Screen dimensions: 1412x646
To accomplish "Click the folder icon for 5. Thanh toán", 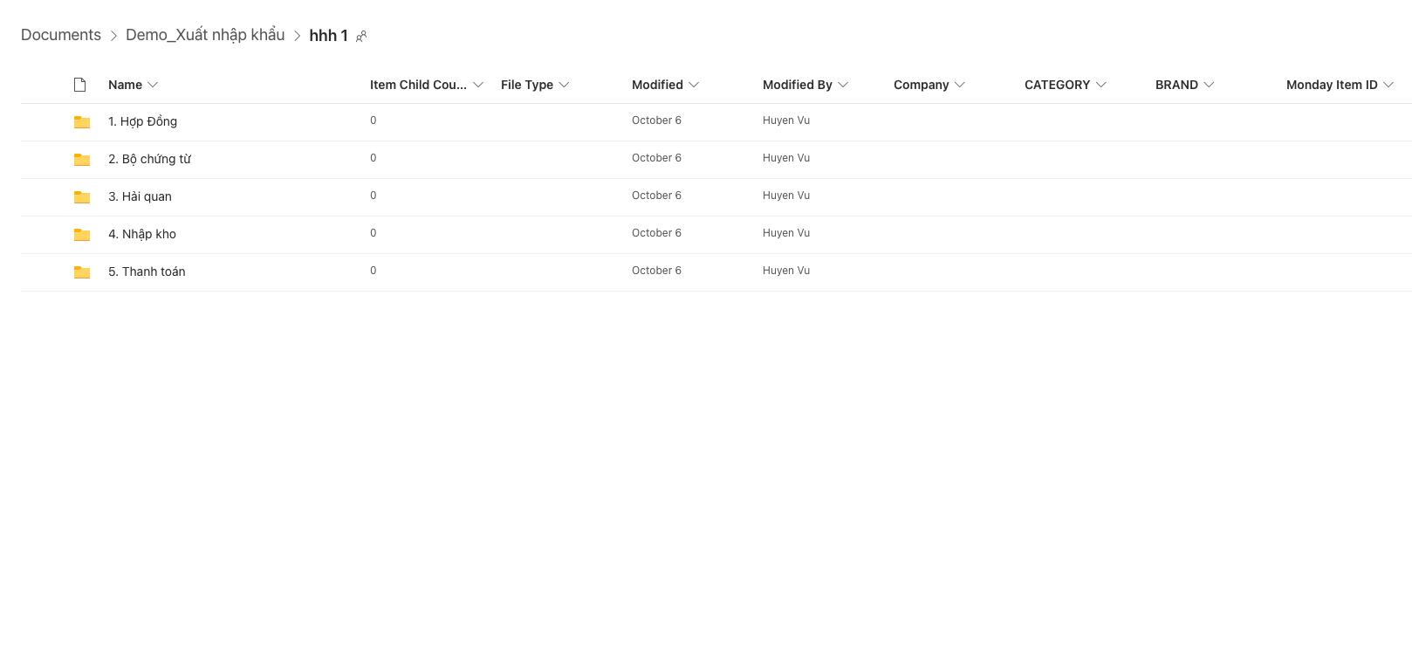I will [82, 272].
